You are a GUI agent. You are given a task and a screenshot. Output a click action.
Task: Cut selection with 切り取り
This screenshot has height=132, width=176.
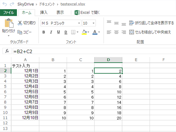tap(27, 23)
